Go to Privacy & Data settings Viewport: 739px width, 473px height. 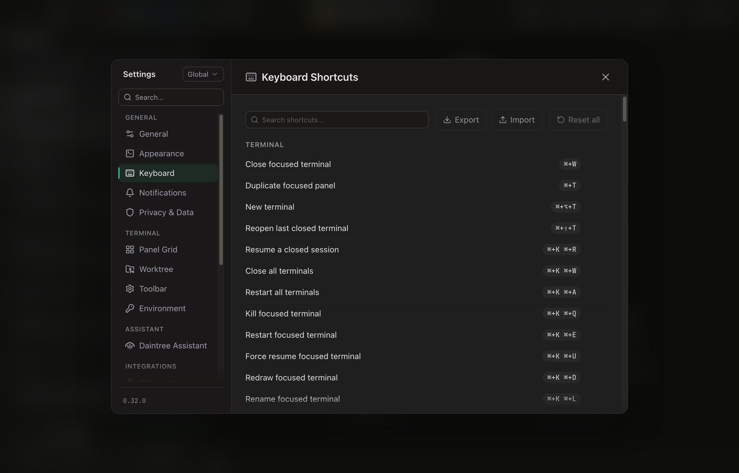tap(168, 213)
